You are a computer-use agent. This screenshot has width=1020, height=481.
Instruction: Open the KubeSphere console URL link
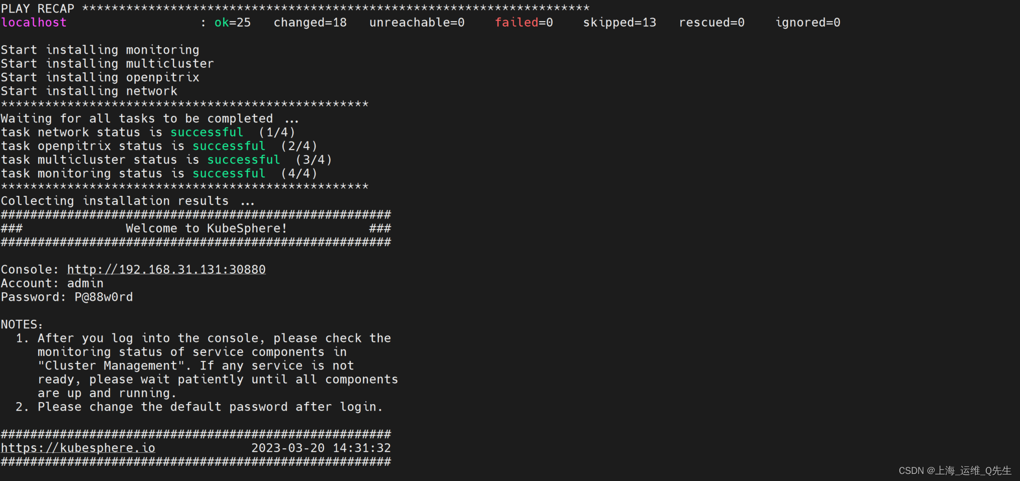point(166,270)
